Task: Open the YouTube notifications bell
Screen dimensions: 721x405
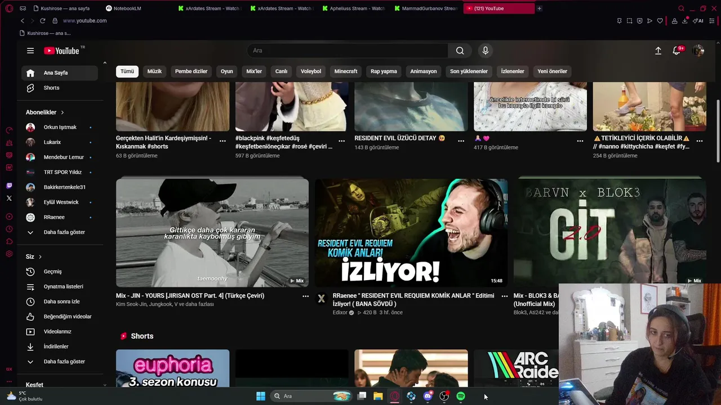Action: (x=677, y=51)
